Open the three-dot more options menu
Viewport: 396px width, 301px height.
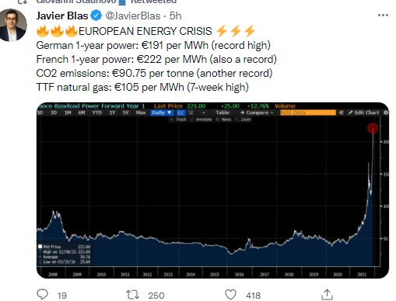coord(383,16)
